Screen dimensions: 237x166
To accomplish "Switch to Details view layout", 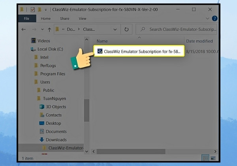I will pyautogui.click(x=205, y=158).
